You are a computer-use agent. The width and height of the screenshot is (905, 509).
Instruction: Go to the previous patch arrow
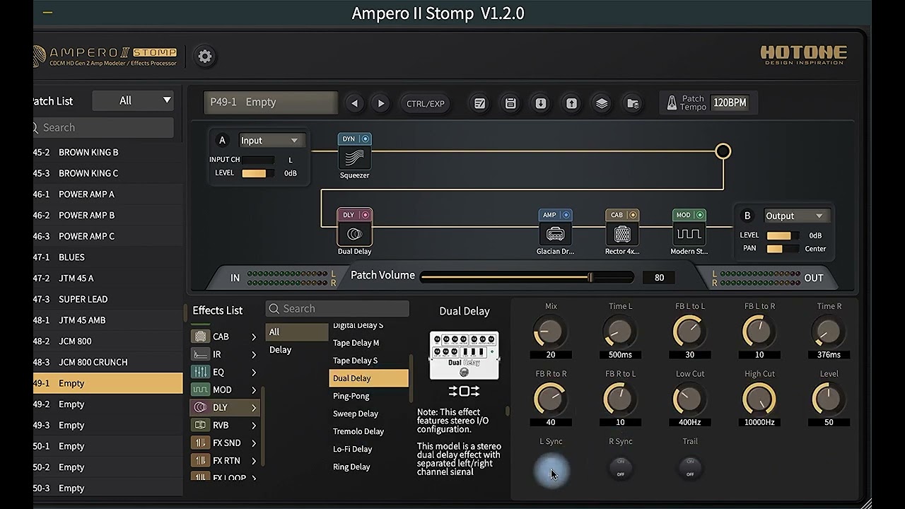tap(354, 103)
